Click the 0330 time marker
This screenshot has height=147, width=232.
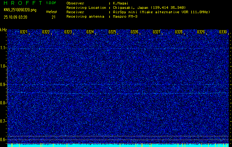(223, 32)
